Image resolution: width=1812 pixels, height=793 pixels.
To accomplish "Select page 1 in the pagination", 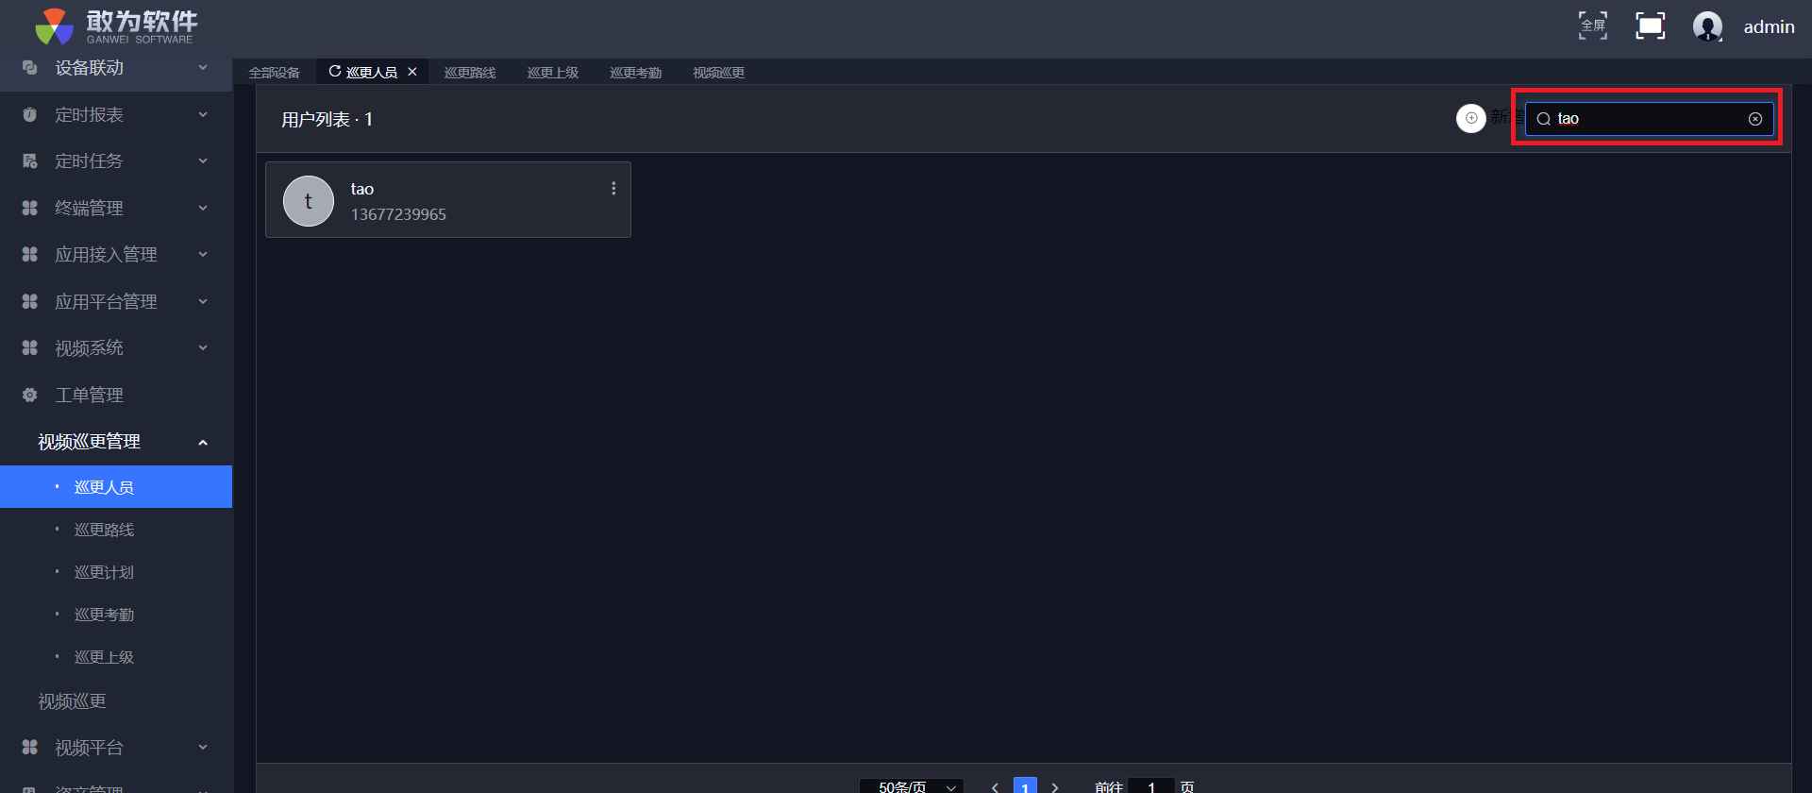I will (1025, 786).
